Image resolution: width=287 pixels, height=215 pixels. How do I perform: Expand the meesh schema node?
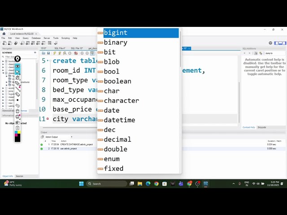(x=3, y=97)
